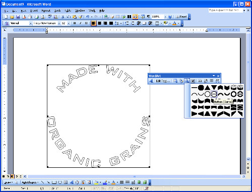Select the Oval drawing tool
Screen dimensions: 252x192
click(x=60, y=182)
